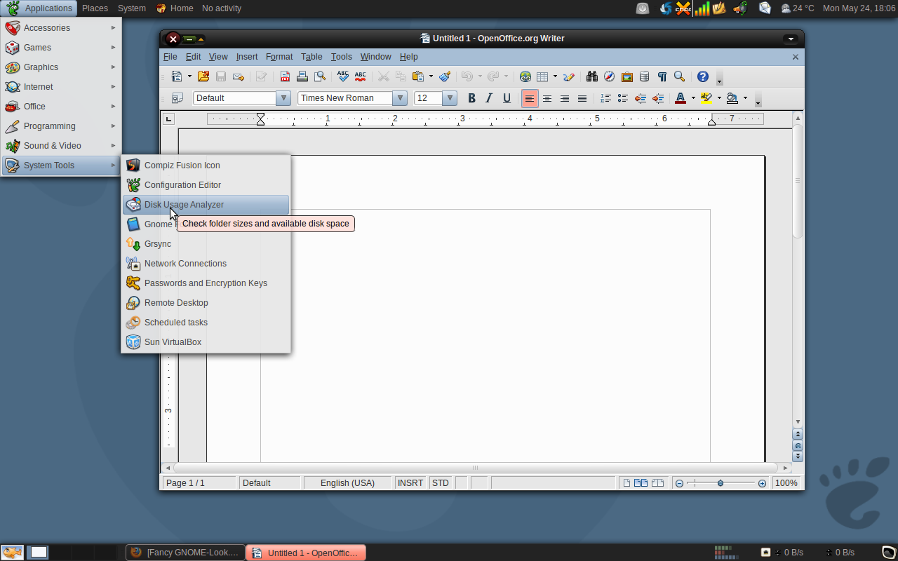This screenshot has width=898, height=561.
Task: Open Data Sources icon
Action: click(x=645, y=76)
